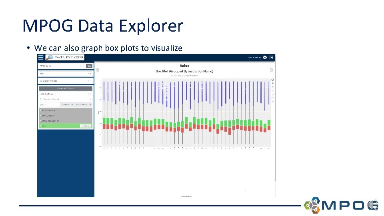The height and width of the screenshot is (216, 384).
Task: Check the MPOG_Case_ID column checkbox
Action: 41,116
